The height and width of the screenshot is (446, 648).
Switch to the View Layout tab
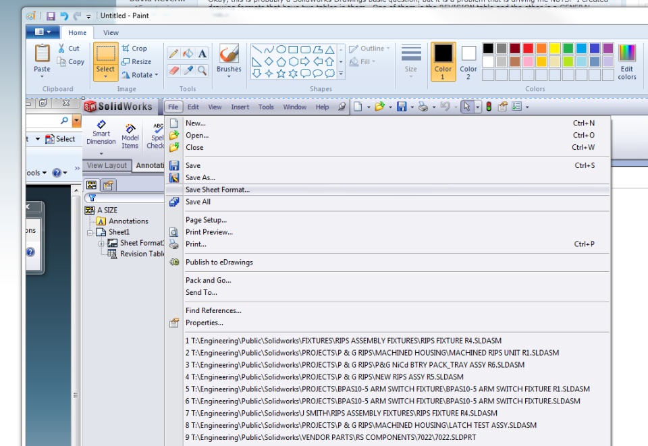(x=107, y=165)
